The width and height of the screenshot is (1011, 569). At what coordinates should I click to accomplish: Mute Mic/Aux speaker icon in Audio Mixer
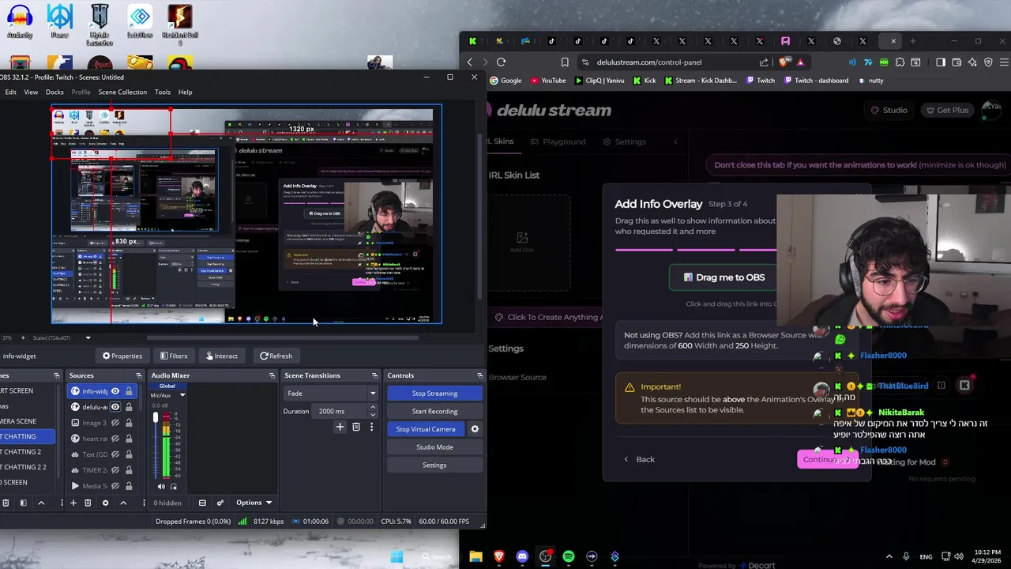tap(161, 486)
